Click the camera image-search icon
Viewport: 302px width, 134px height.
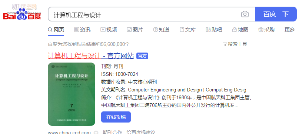click(245, 14)
